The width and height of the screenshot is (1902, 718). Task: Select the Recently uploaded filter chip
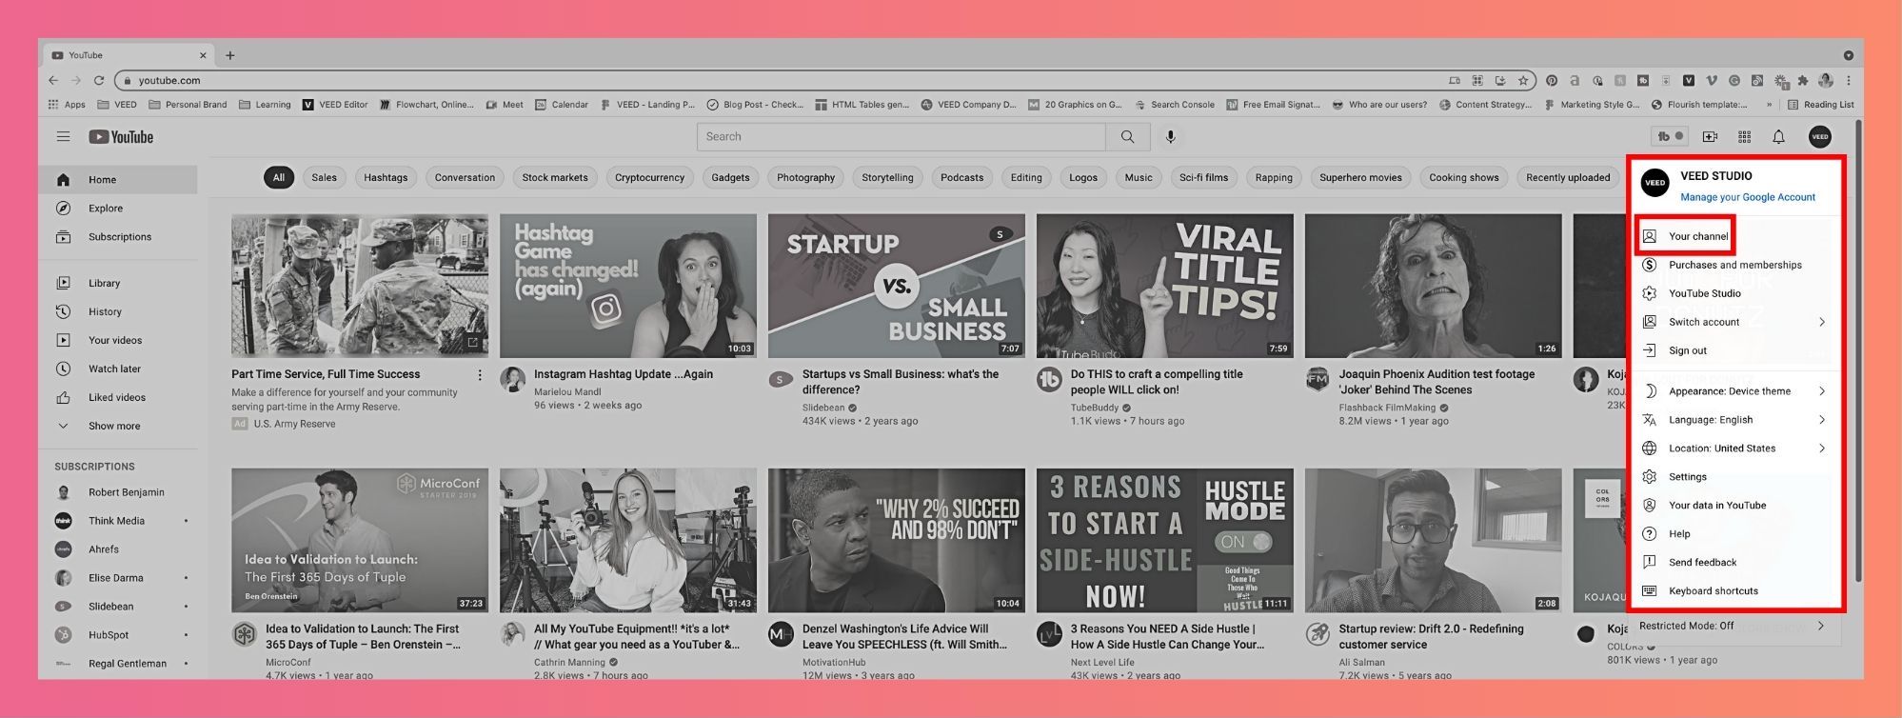[1568, 177]
